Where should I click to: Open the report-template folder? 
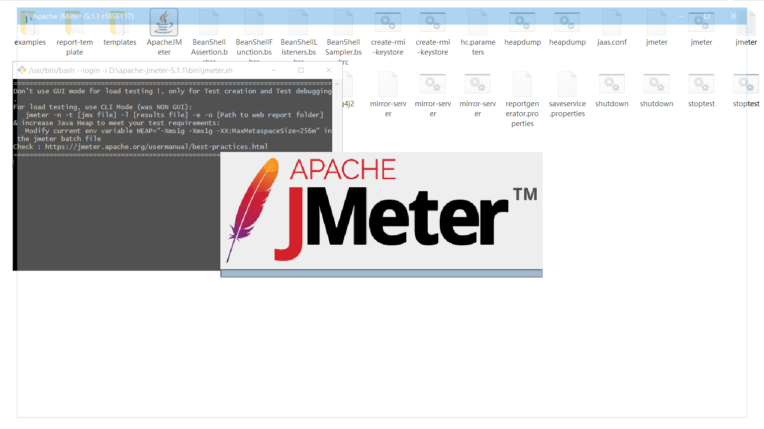click(75, 34)
